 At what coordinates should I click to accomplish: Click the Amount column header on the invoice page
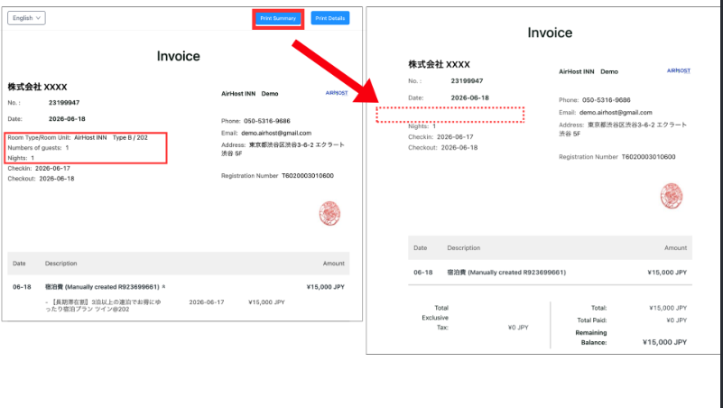pyautogui.click(x=333, y=264)
